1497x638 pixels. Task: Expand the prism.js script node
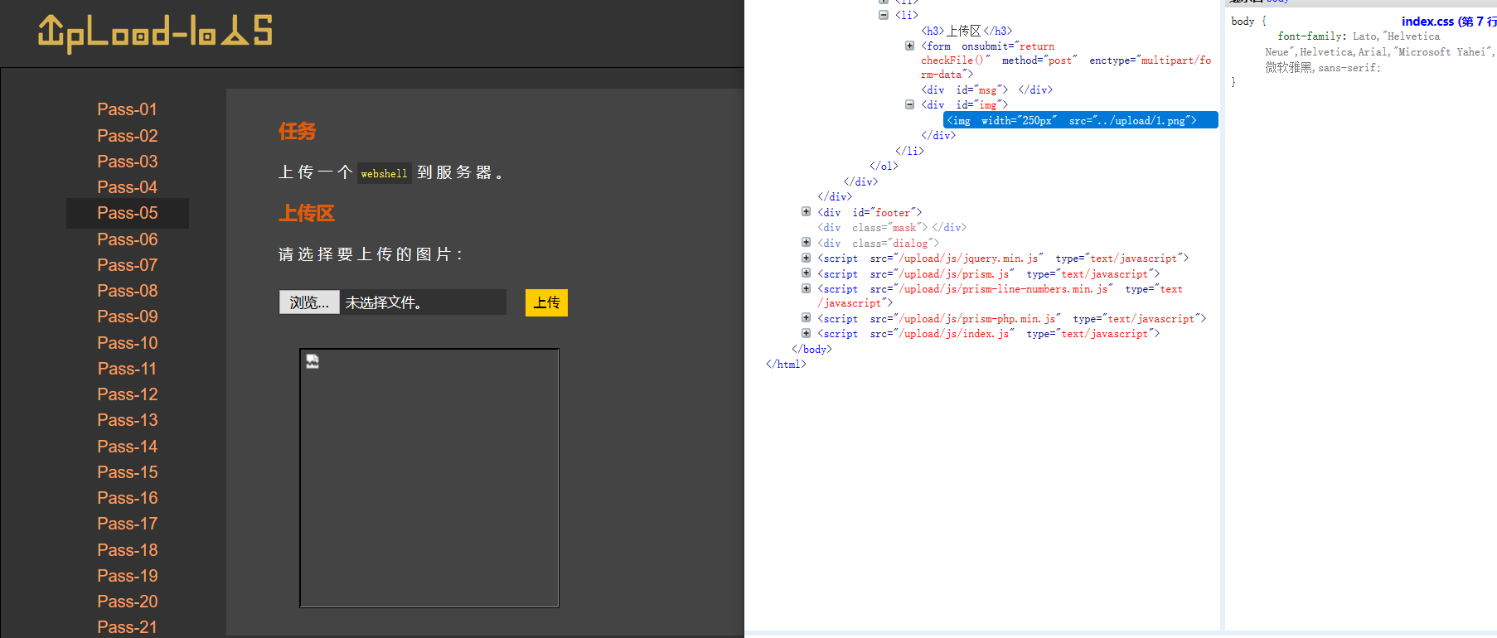pyautogui.click(x=806, y=273)
